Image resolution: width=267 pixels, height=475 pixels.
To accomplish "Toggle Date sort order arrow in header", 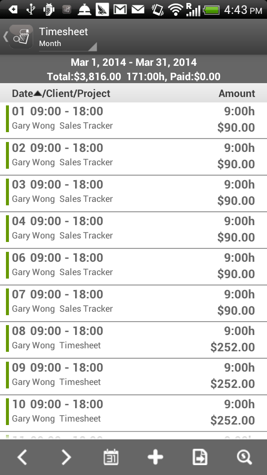I will [x=38, y=94].
